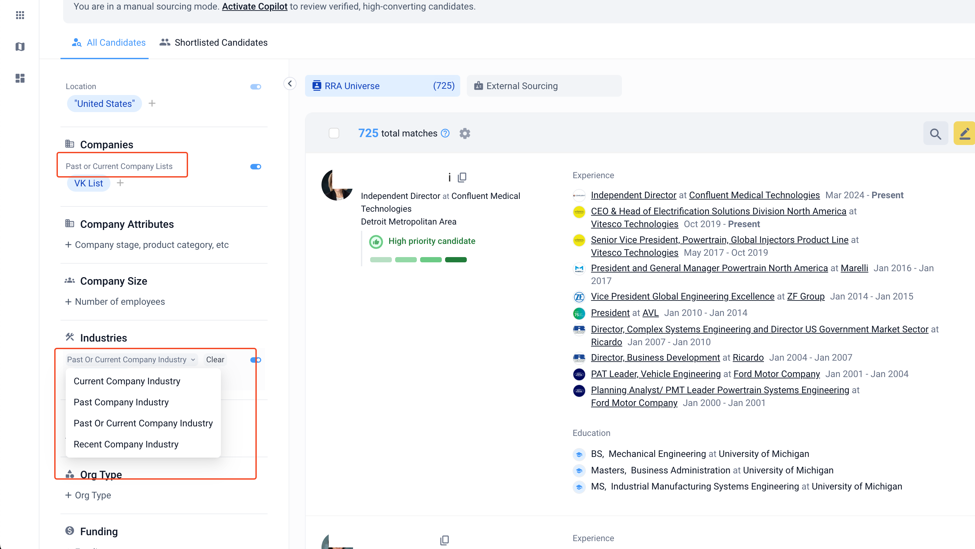
Task: Choose Past Or Current Company Industry menu option
Action: pyautogui.click(x=143, y=423)
